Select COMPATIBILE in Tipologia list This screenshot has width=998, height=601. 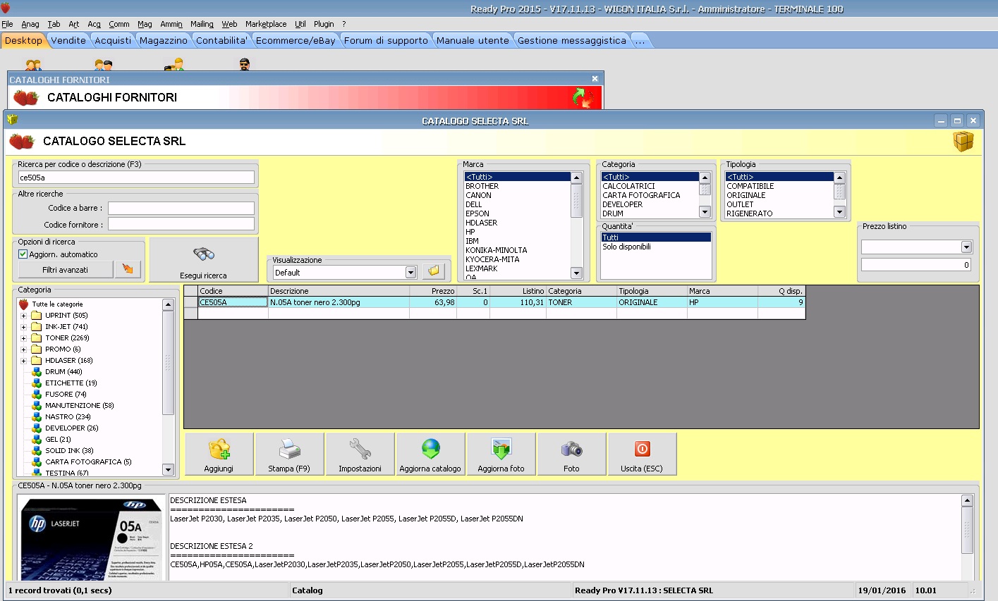coord(779,186)
